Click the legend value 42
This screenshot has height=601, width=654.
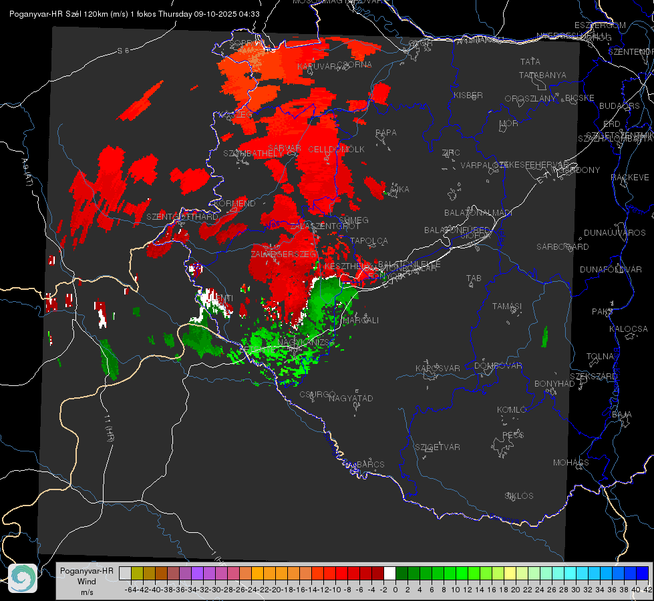[x=648, y=590]
